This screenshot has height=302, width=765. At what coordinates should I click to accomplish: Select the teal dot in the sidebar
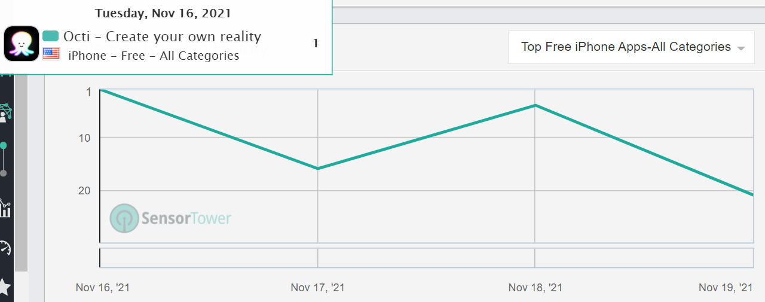tap(4, 145)
